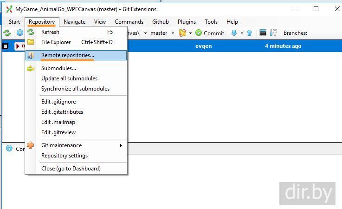Click the Remote repositories menu icon
The width and height of the screenshot is (342, 209).
[x=31, y=55]
